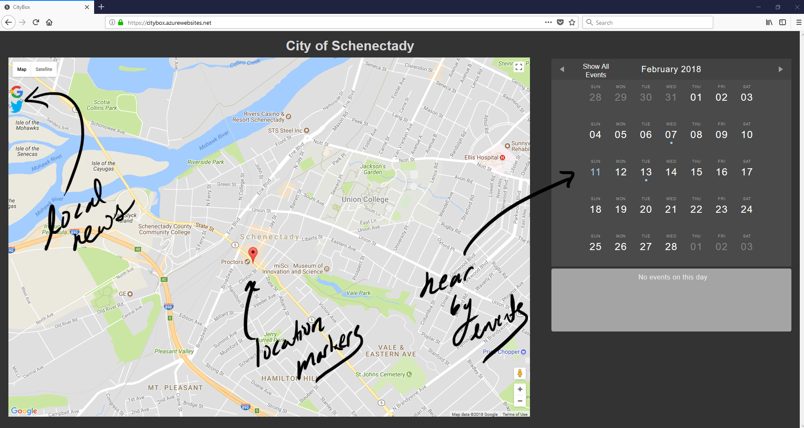Click the Price Chopper map pin
804x428 pixels.
click(523, 352)
